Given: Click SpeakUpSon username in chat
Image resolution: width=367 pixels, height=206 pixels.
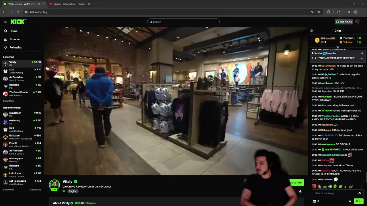Looking at the screenshot, I should pyautogui.click(x=328, y=66).
